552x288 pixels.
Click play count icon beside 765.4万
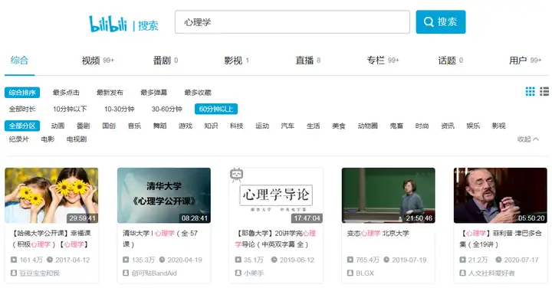[350, 260]
